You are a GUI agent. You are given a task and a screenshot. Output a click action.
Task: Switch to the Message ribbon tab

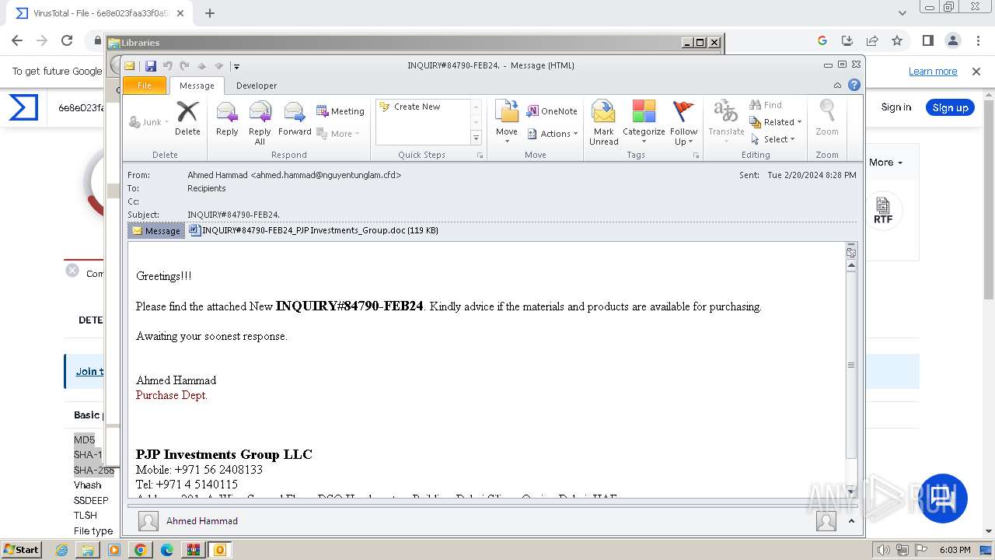click(197, 86)
